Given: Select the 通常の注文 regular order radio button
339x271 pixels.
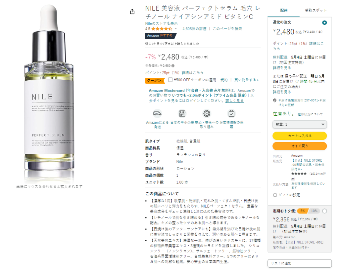Looking at the screenshot, I should 324,22.
